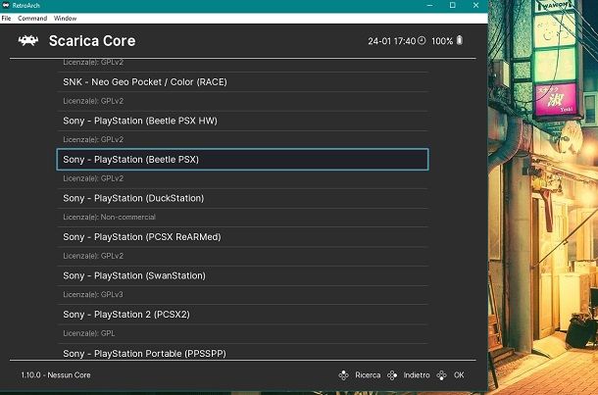Select Sony - PlayStation (Beetle PSX HW) core
598x395 pixels.
[x=242, y=121]
